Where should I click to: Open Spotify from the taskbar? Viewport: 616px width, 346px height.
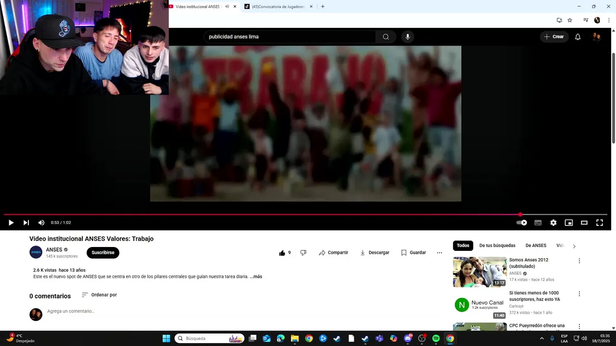(x=436, y=338)
